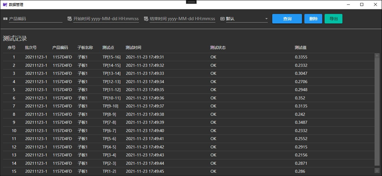Click the app logo in title bar

pyautogui.click(x=4, y=4)
